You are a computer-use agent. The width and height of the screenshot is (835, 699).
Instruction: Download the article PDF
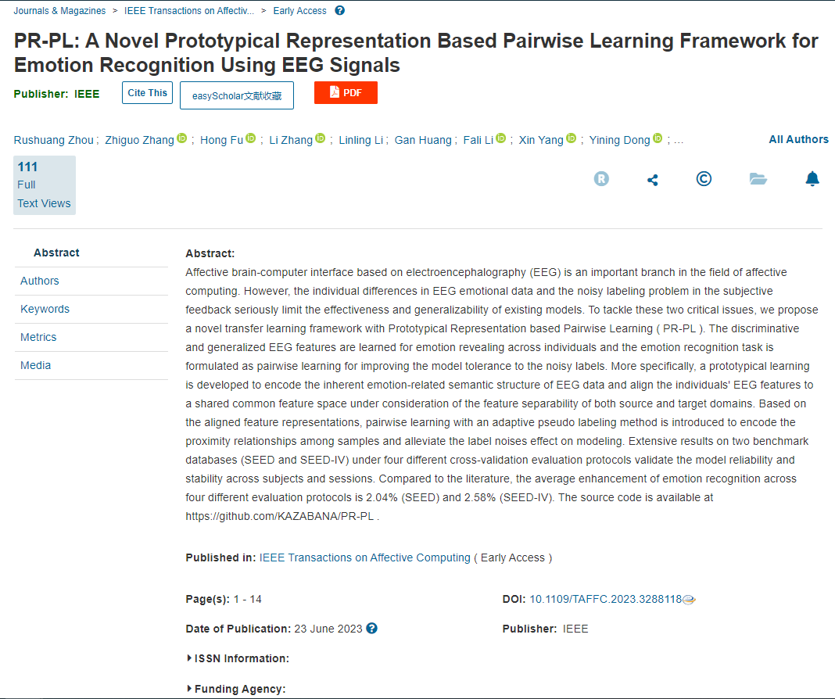(x=346, y=92)
